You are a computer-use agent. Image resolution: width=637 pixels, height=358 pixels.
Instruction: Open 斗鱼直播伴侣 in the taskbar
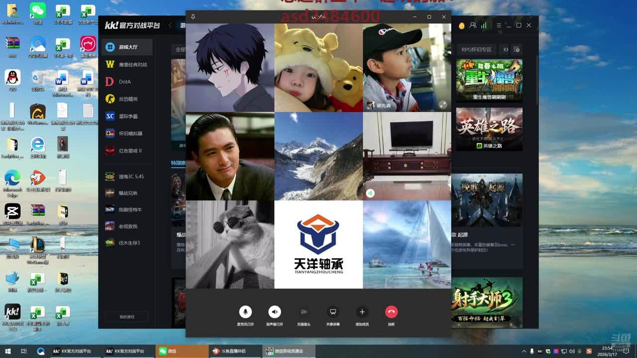click(x=234, y=351)
